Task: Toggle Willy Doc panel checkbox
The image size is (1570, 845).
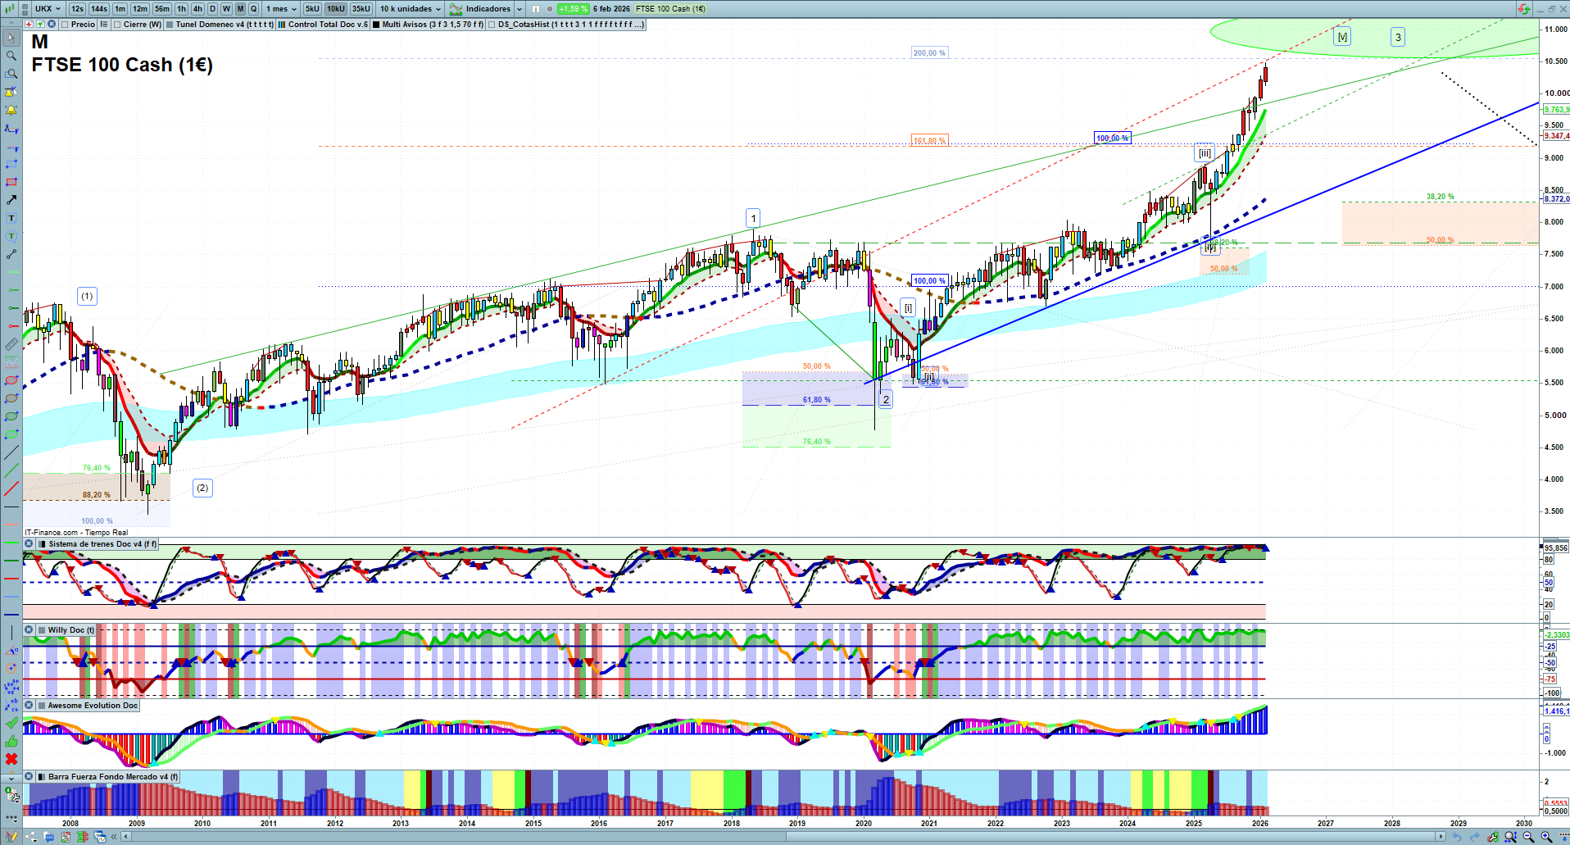Action: pyautogui.click(x=42, y=630)
